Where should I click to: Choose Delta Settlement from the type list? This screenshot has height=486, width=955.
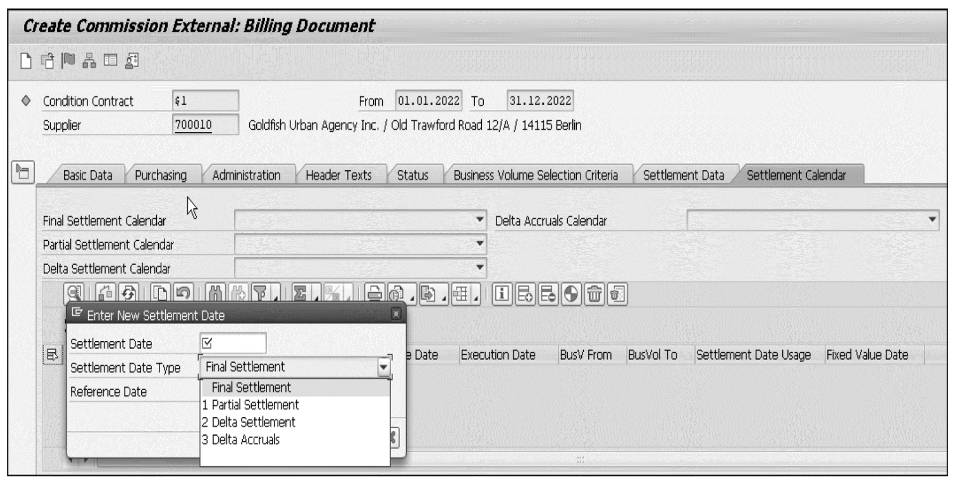(x=253, y=422)
